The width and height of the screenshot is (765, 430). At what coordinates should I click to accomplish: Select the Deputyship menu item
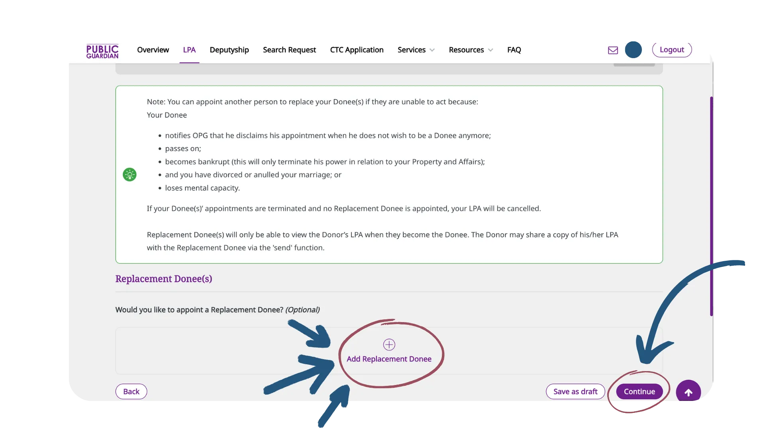[x=229, y=50]
